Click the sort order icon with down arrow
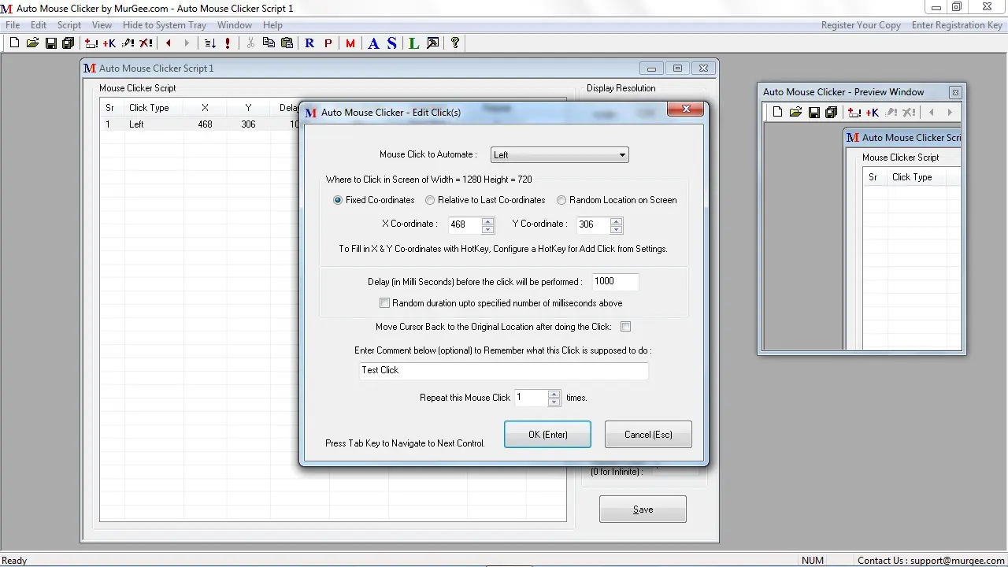Viewport: 1008px width, 567px height. (210, 43)
